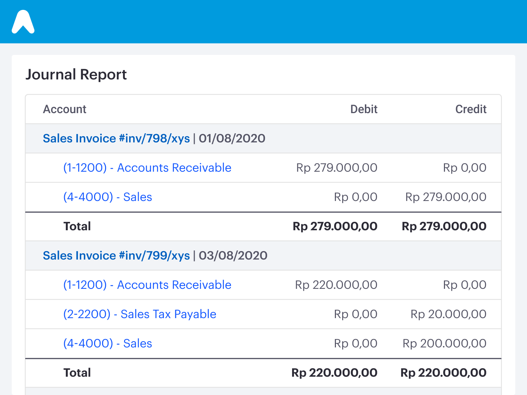Click the invoice 798 date 01/08/2020
The image size is (527, 395).
(232, 138)
